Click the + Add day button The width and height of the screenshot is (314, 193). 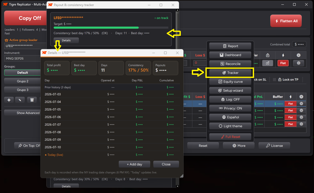point(134,164)
